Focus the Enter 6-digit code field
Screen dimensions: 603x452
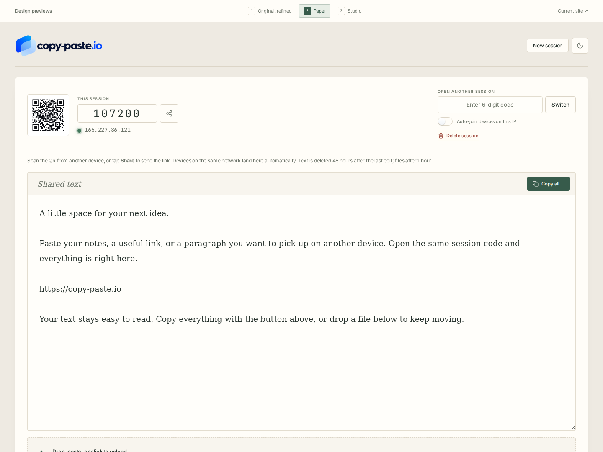(x=490, y=105)
